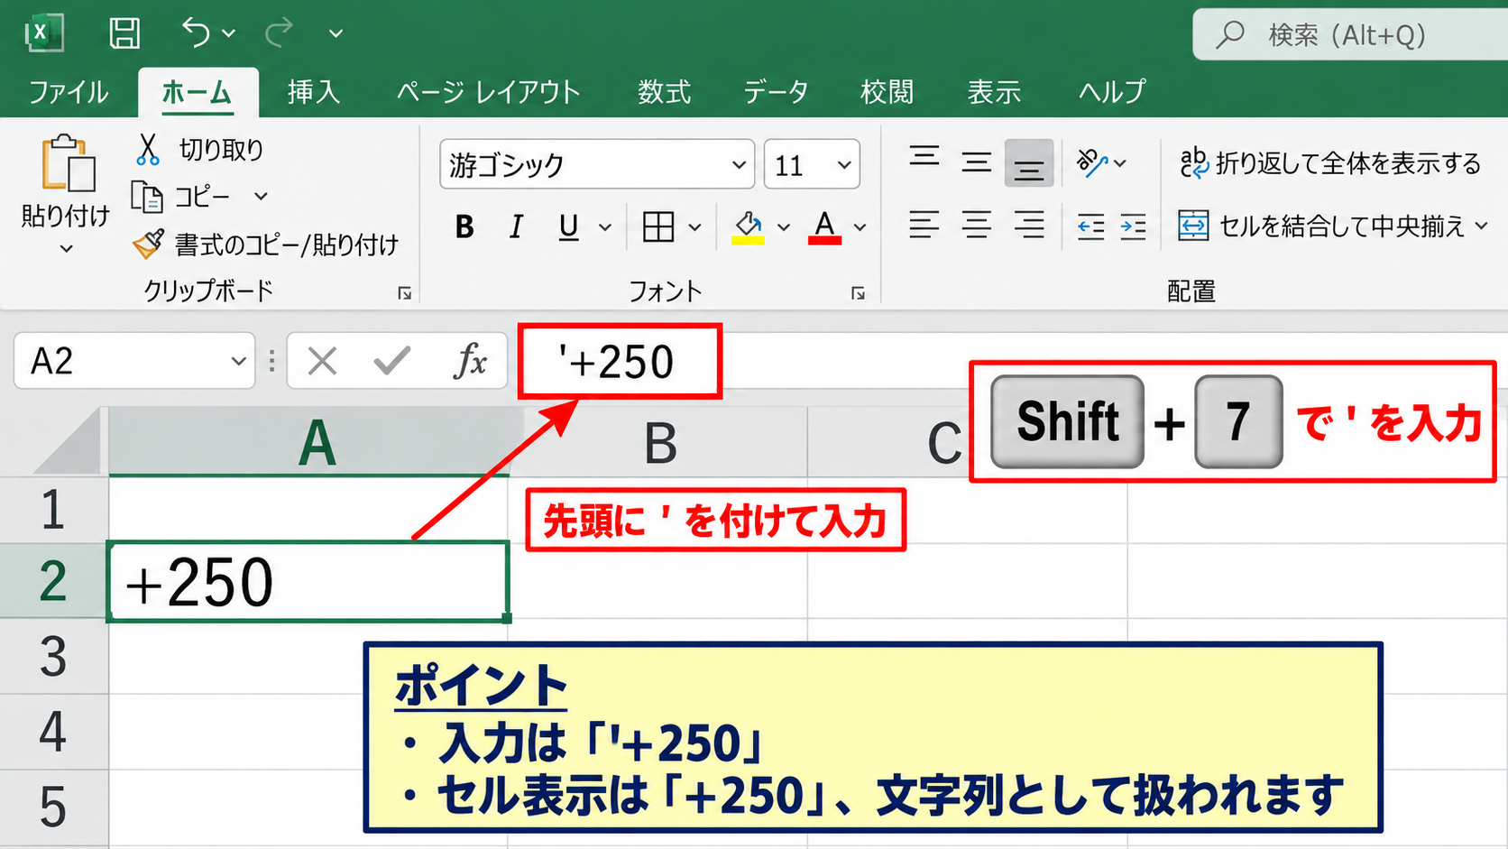This screenshot has width=1508, height=849.
Task: Open the font name 游ゴシック dropdown
Action: [739, 165]
